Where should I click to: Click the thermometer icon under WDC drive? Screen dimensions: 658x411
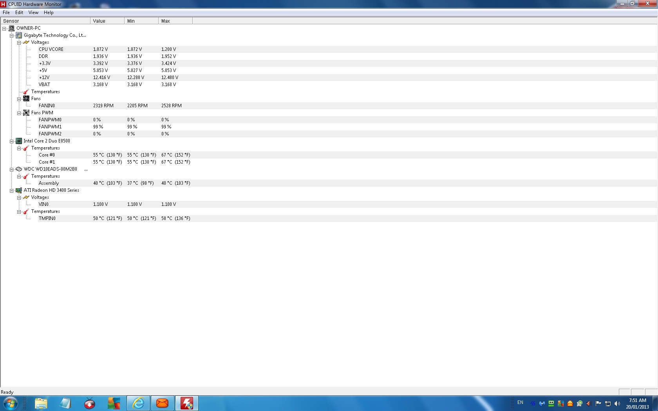[26, 176]
